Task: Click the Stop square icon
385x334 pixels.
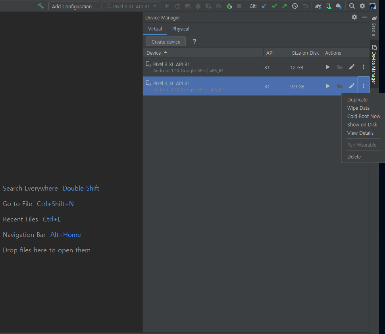Action: point(239,6)
